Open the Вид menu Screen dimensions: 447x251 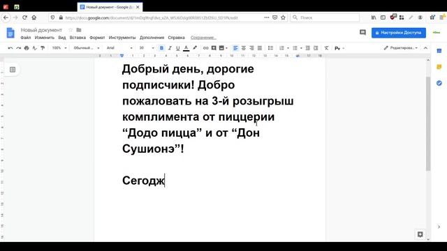pyautogui.click(x=62, y=38)
